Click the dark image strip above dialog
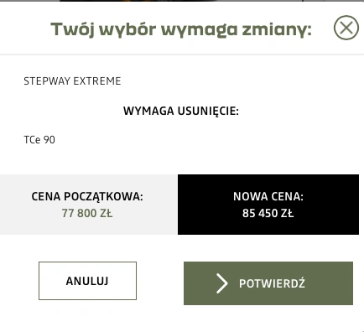 coord(182,1)
